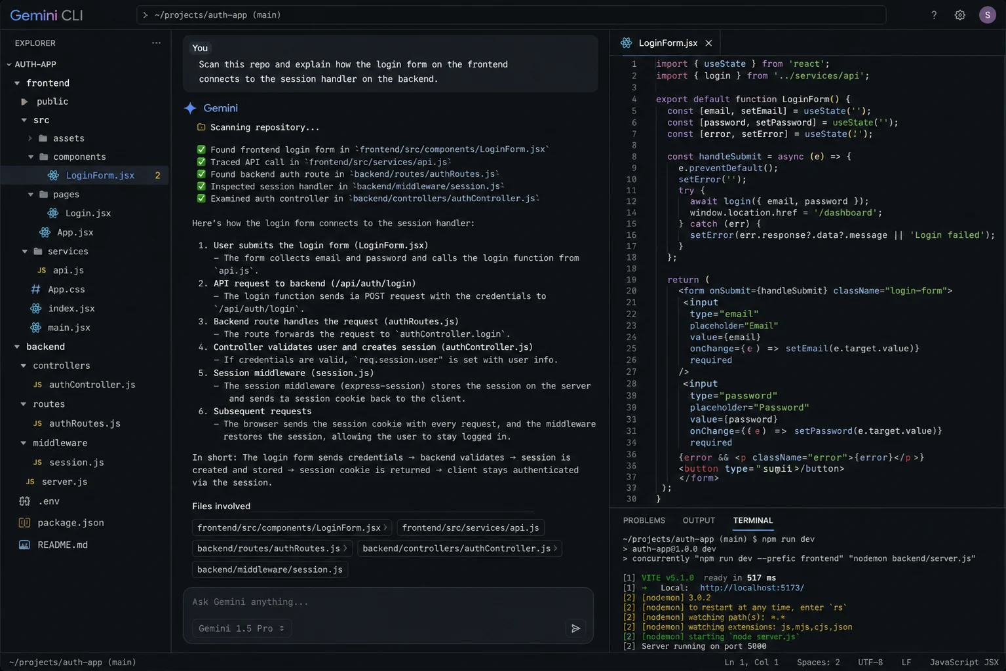
Task: Click the JS icon beside server.js
Action: pos(30,482)
